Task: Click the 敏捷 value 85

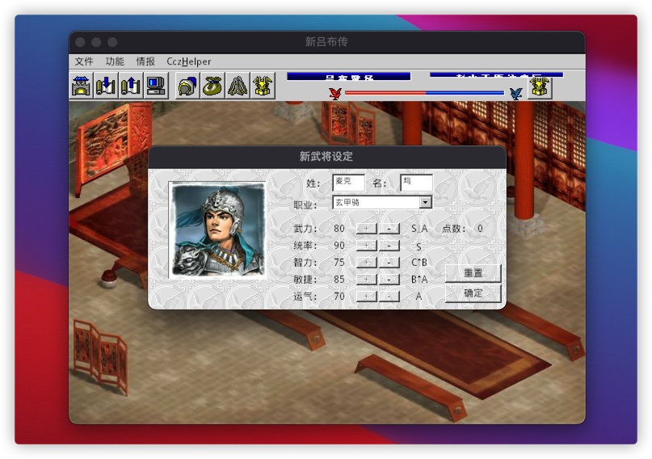Action: pos(339,280)
